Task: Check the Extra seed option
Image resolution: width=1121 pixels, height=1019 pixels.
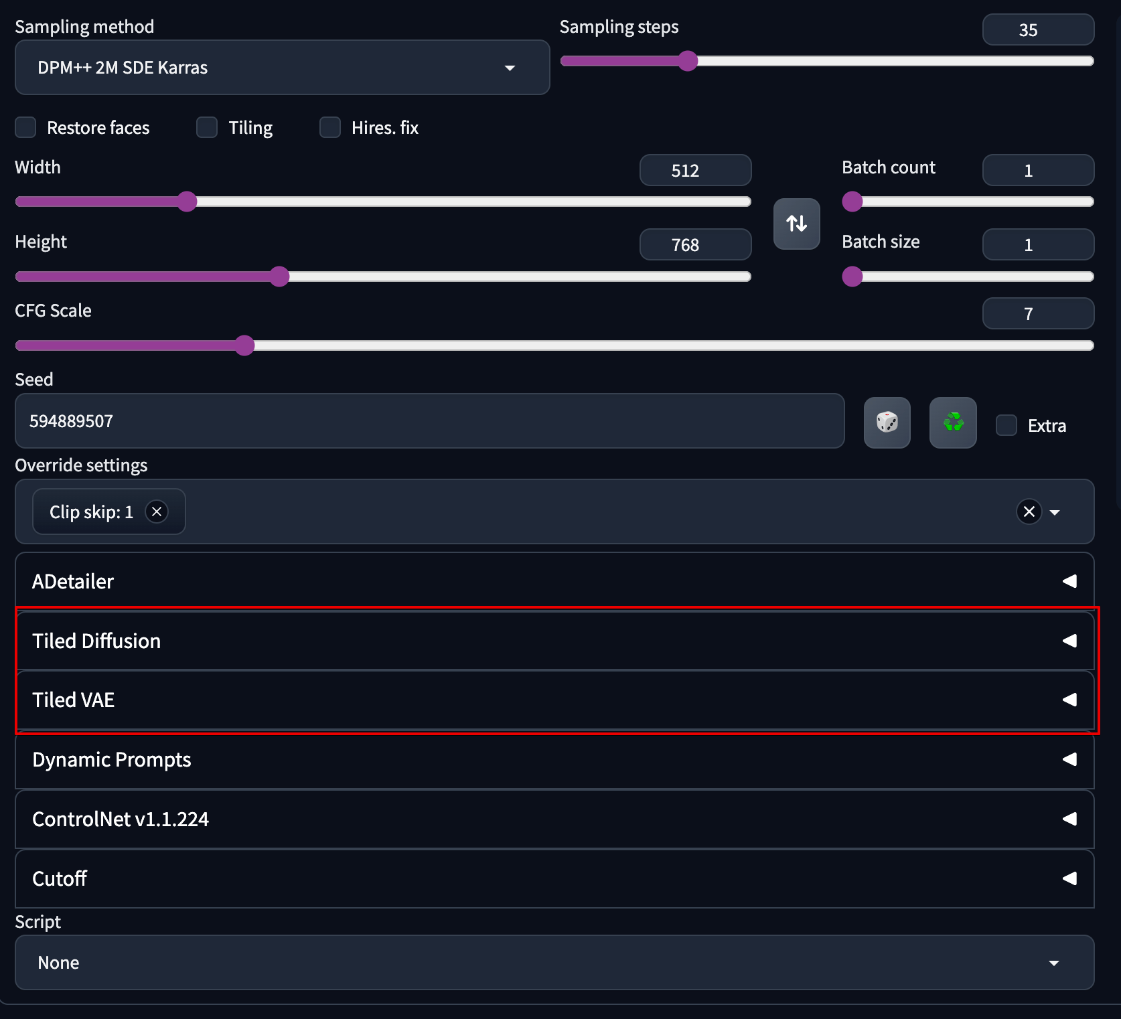Action: click(x=1006, y=425)
